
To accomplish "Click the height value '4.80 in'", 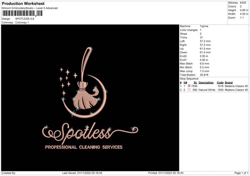I will (x=244, y=10).
